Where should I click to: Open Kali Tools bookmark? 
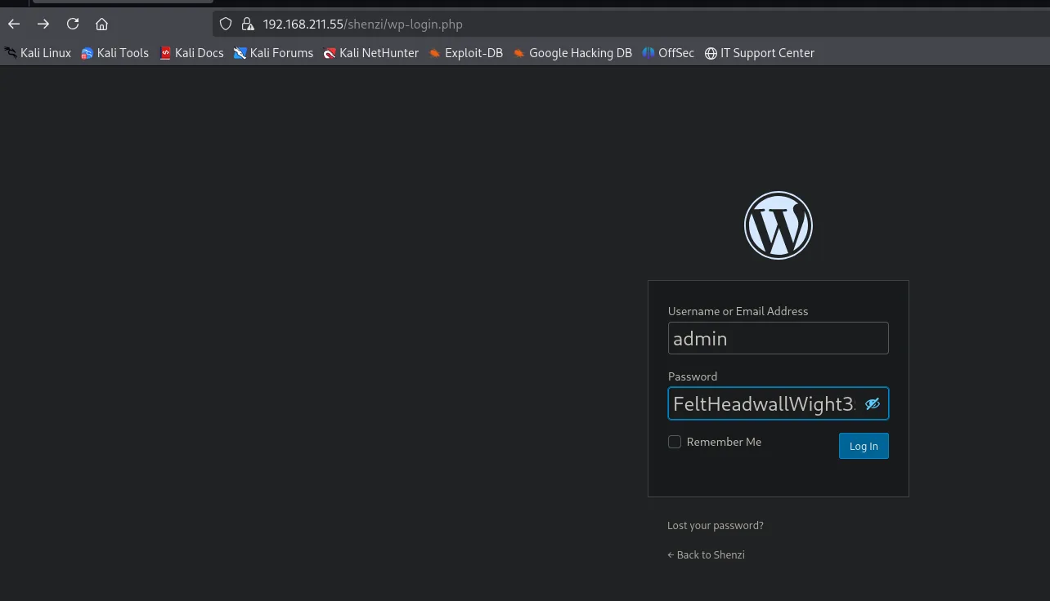coord(115,53)
